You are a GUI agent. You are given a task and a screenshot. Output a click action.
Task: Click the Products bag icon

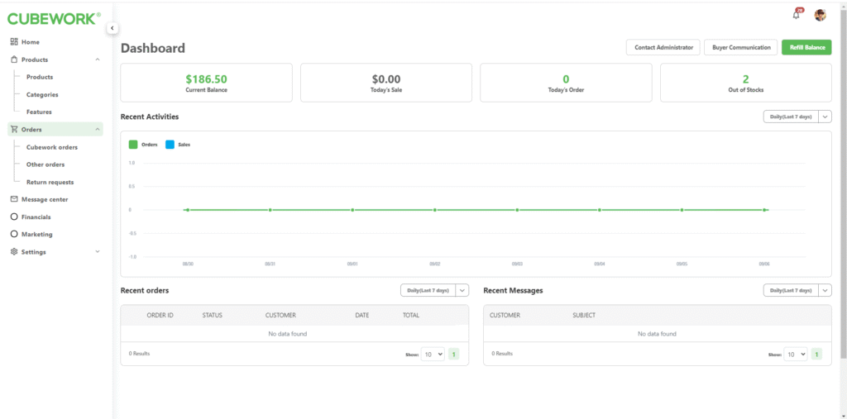pyautogui.click(x=14, y=60)
